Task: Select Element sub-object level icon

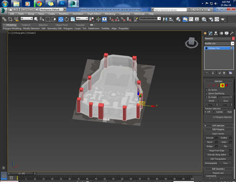Action: 227,85
